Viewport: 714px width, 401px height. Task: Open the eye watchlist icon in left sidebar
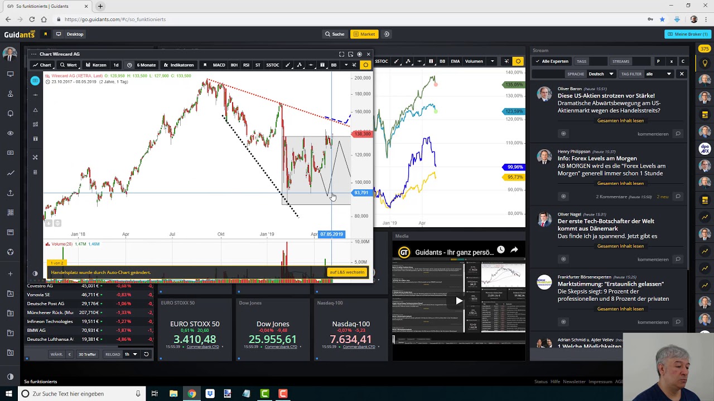[10, 133]
